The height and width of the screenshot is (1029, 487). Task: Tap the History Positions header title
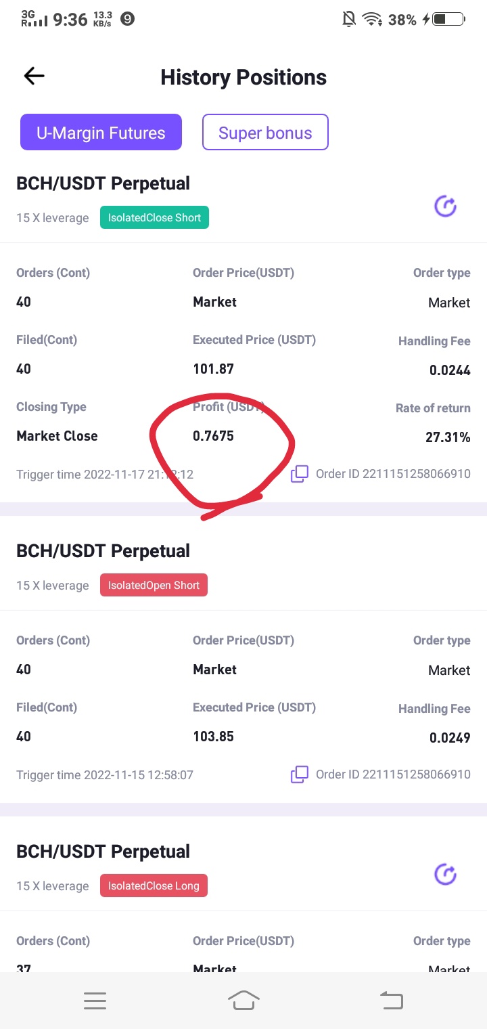243,77
